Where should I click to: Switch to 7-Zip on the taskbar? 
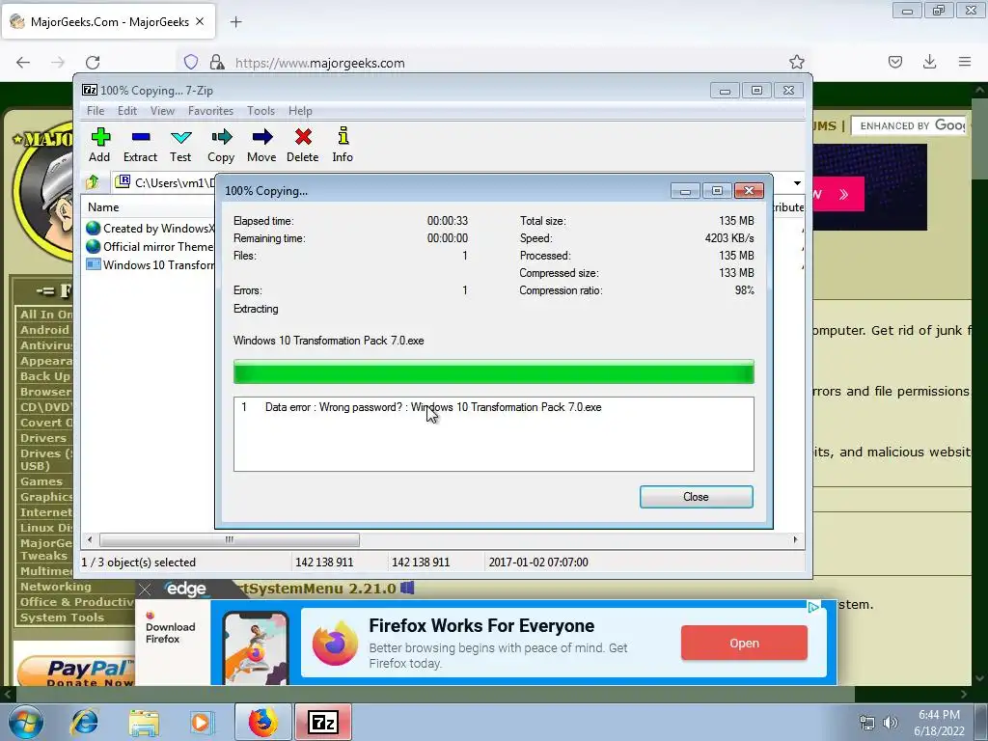click(322, 722)
